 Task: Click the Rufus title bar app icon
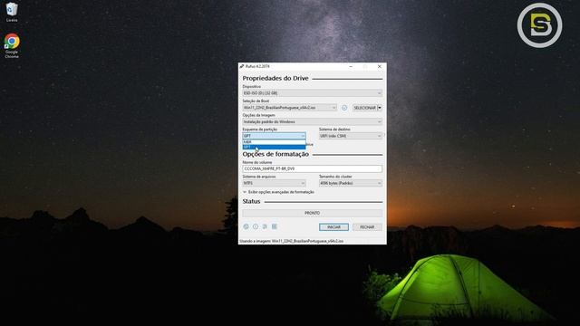pos(242,66)
